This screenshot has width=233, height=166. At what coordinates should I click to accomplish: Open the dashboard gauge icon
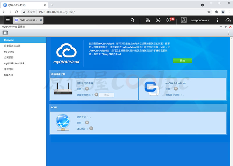(x=228, y=20)
